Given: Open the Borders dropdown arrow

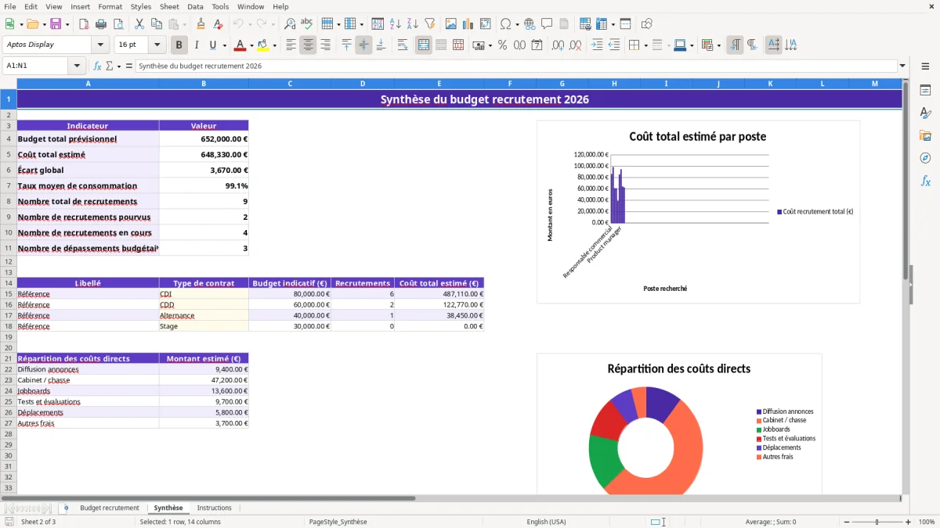Looking at the screenshot, I should pyautogui.click(x=645, y=45).
